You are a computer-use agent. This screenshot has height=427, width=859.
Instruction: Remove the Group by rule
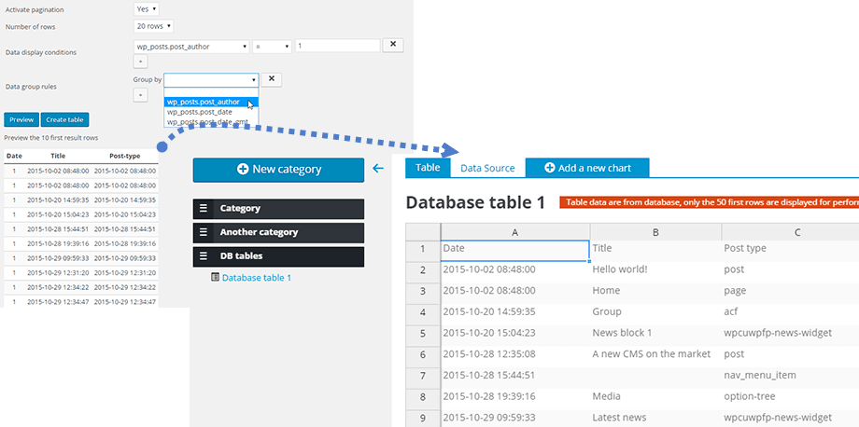point(270,80)
